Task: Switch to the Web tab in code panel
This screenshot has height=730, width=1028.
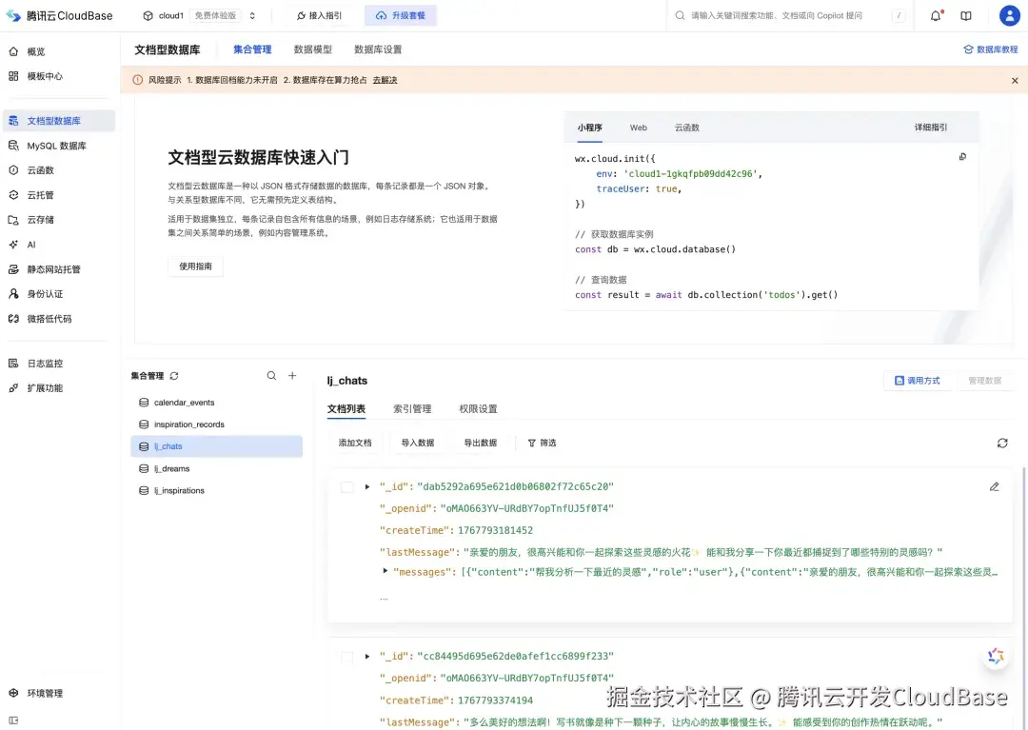Action: [638, 127]
